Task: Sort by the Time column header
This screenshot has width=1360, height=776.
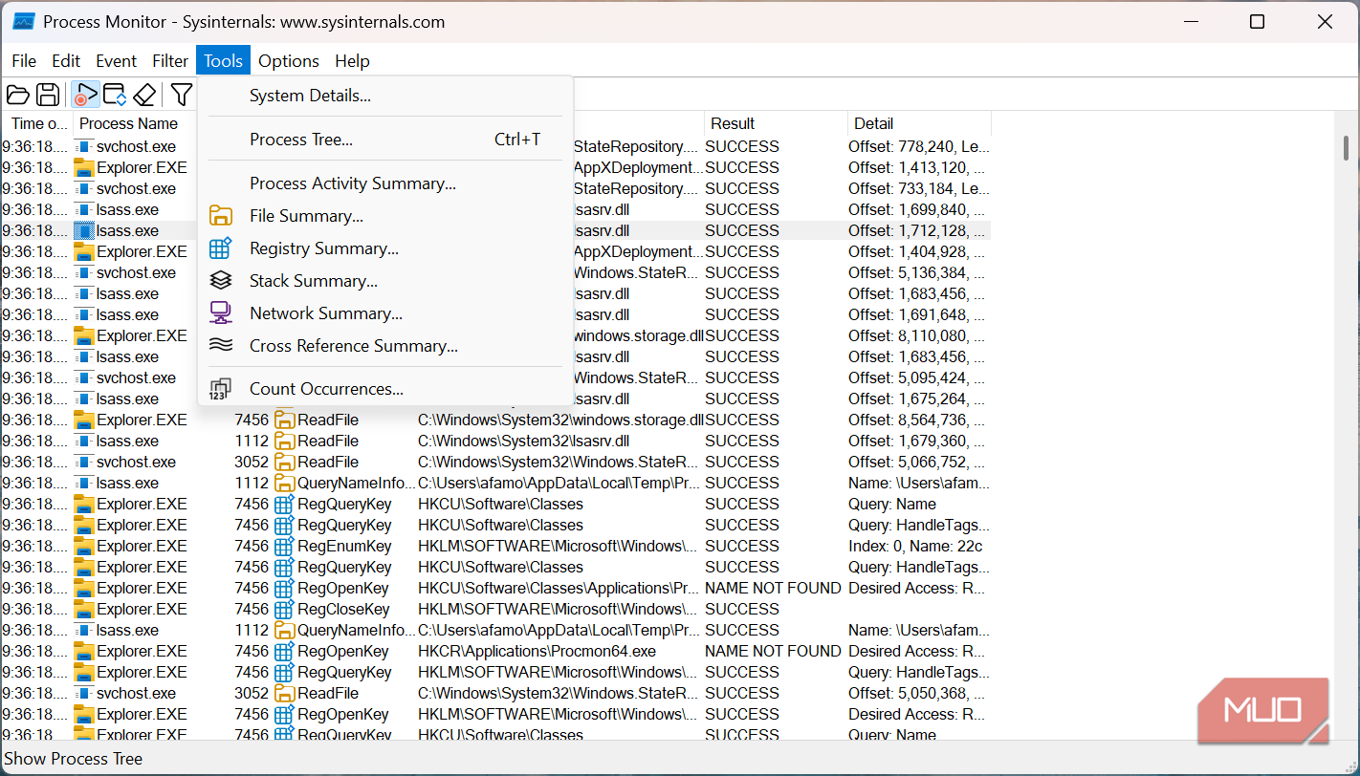Action: click(x=37, y=123)
